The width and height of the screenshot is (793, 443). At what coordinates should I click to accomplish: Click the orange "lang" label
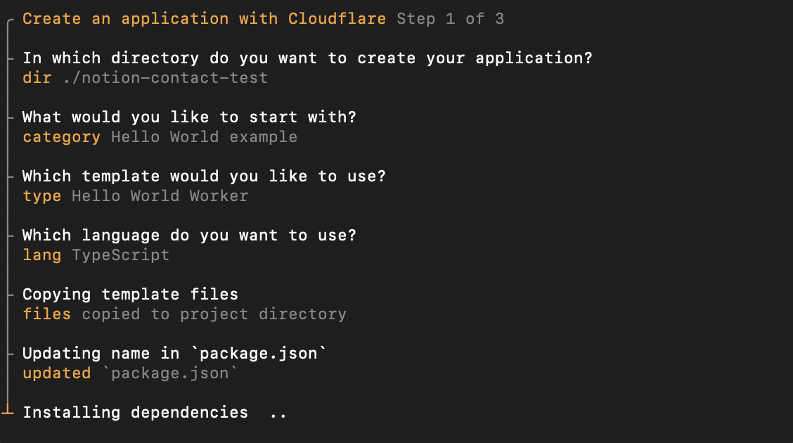coord(41,255)
